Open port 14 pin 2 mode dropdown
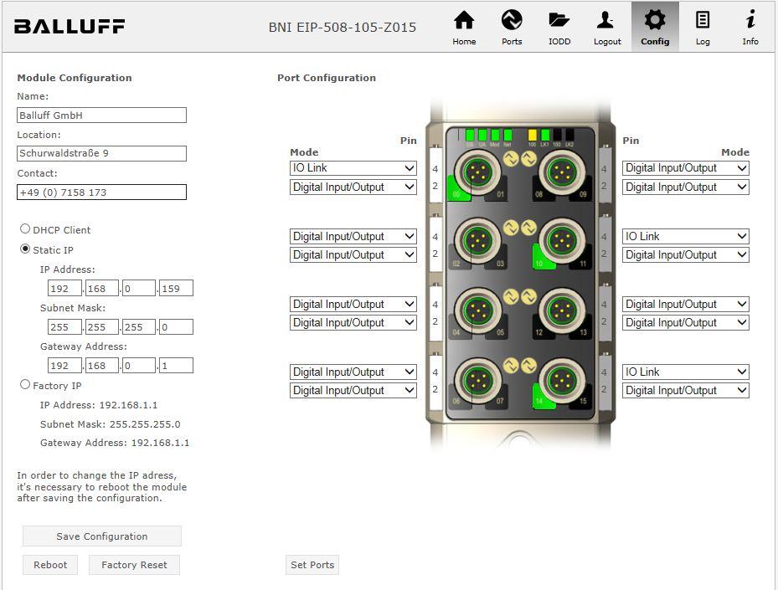 click(686, 391)
